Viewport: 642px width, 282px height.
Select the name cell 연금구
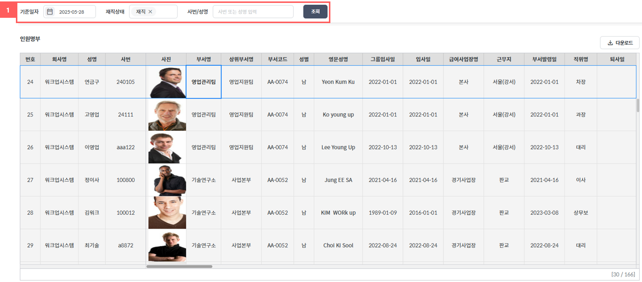(92, 82)
